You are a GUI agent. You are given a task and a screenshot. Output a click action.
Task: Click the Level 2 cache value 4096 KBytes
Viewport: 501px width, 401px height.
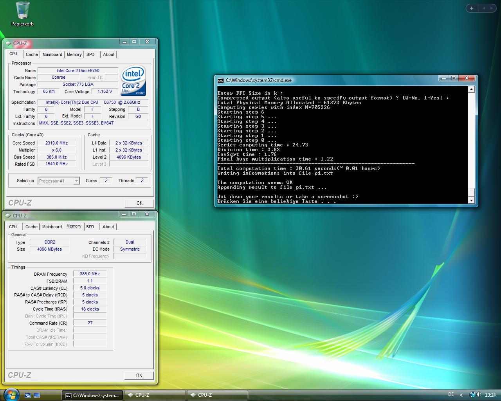click(129, 157)
